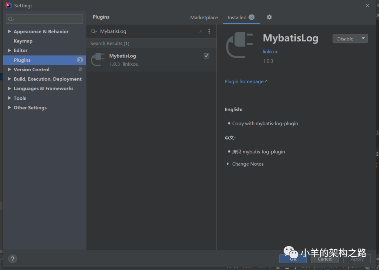379x270 pixels.
Task: Click the '拷贝 mybatis-log-plugin' description text
Action: (258, 152)
